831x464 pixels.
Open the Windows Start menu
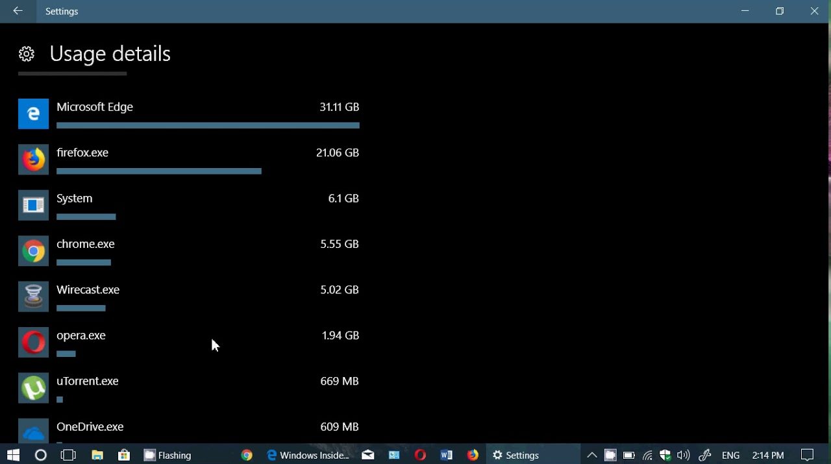[x=12, y=455]
